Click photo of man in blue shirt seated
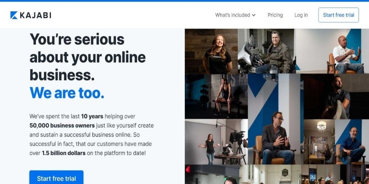 point(336,142)
